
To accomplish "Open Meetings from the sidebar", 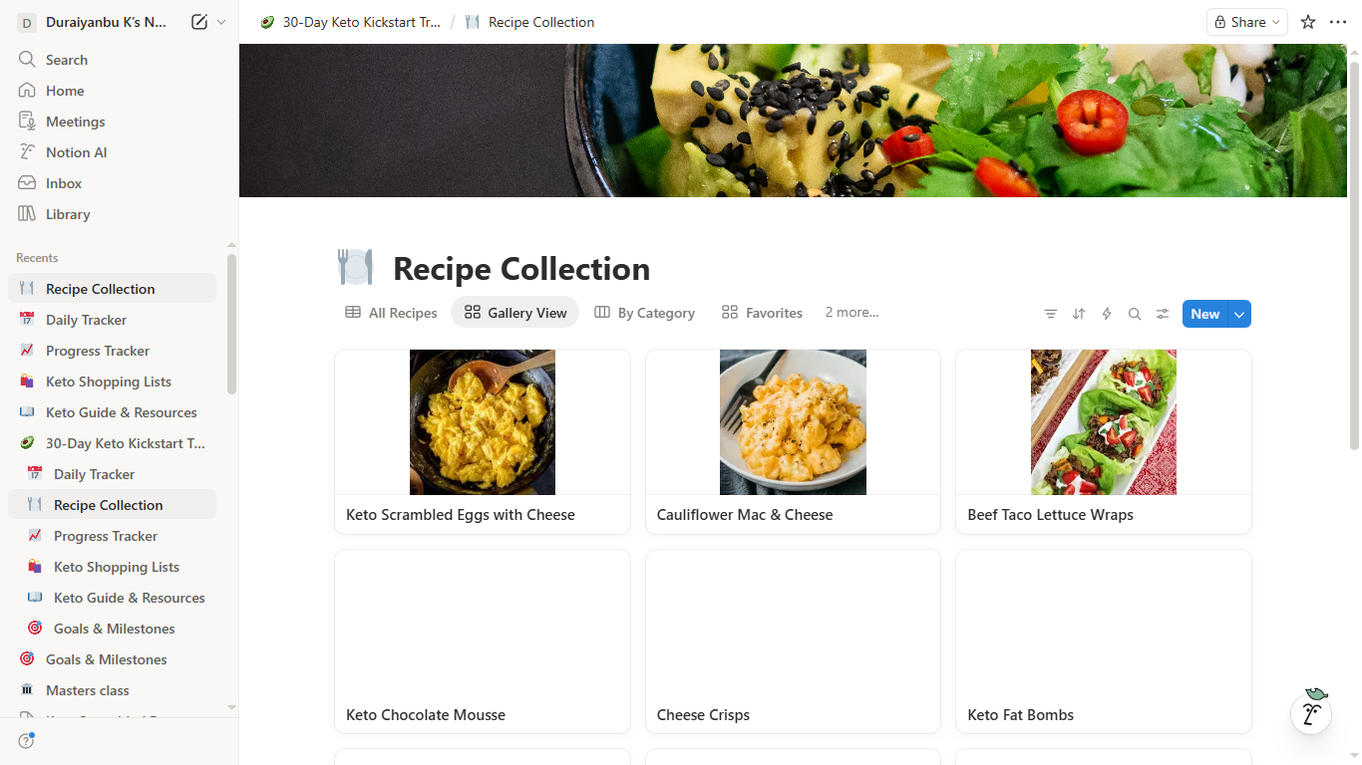I will coord(112,122).
